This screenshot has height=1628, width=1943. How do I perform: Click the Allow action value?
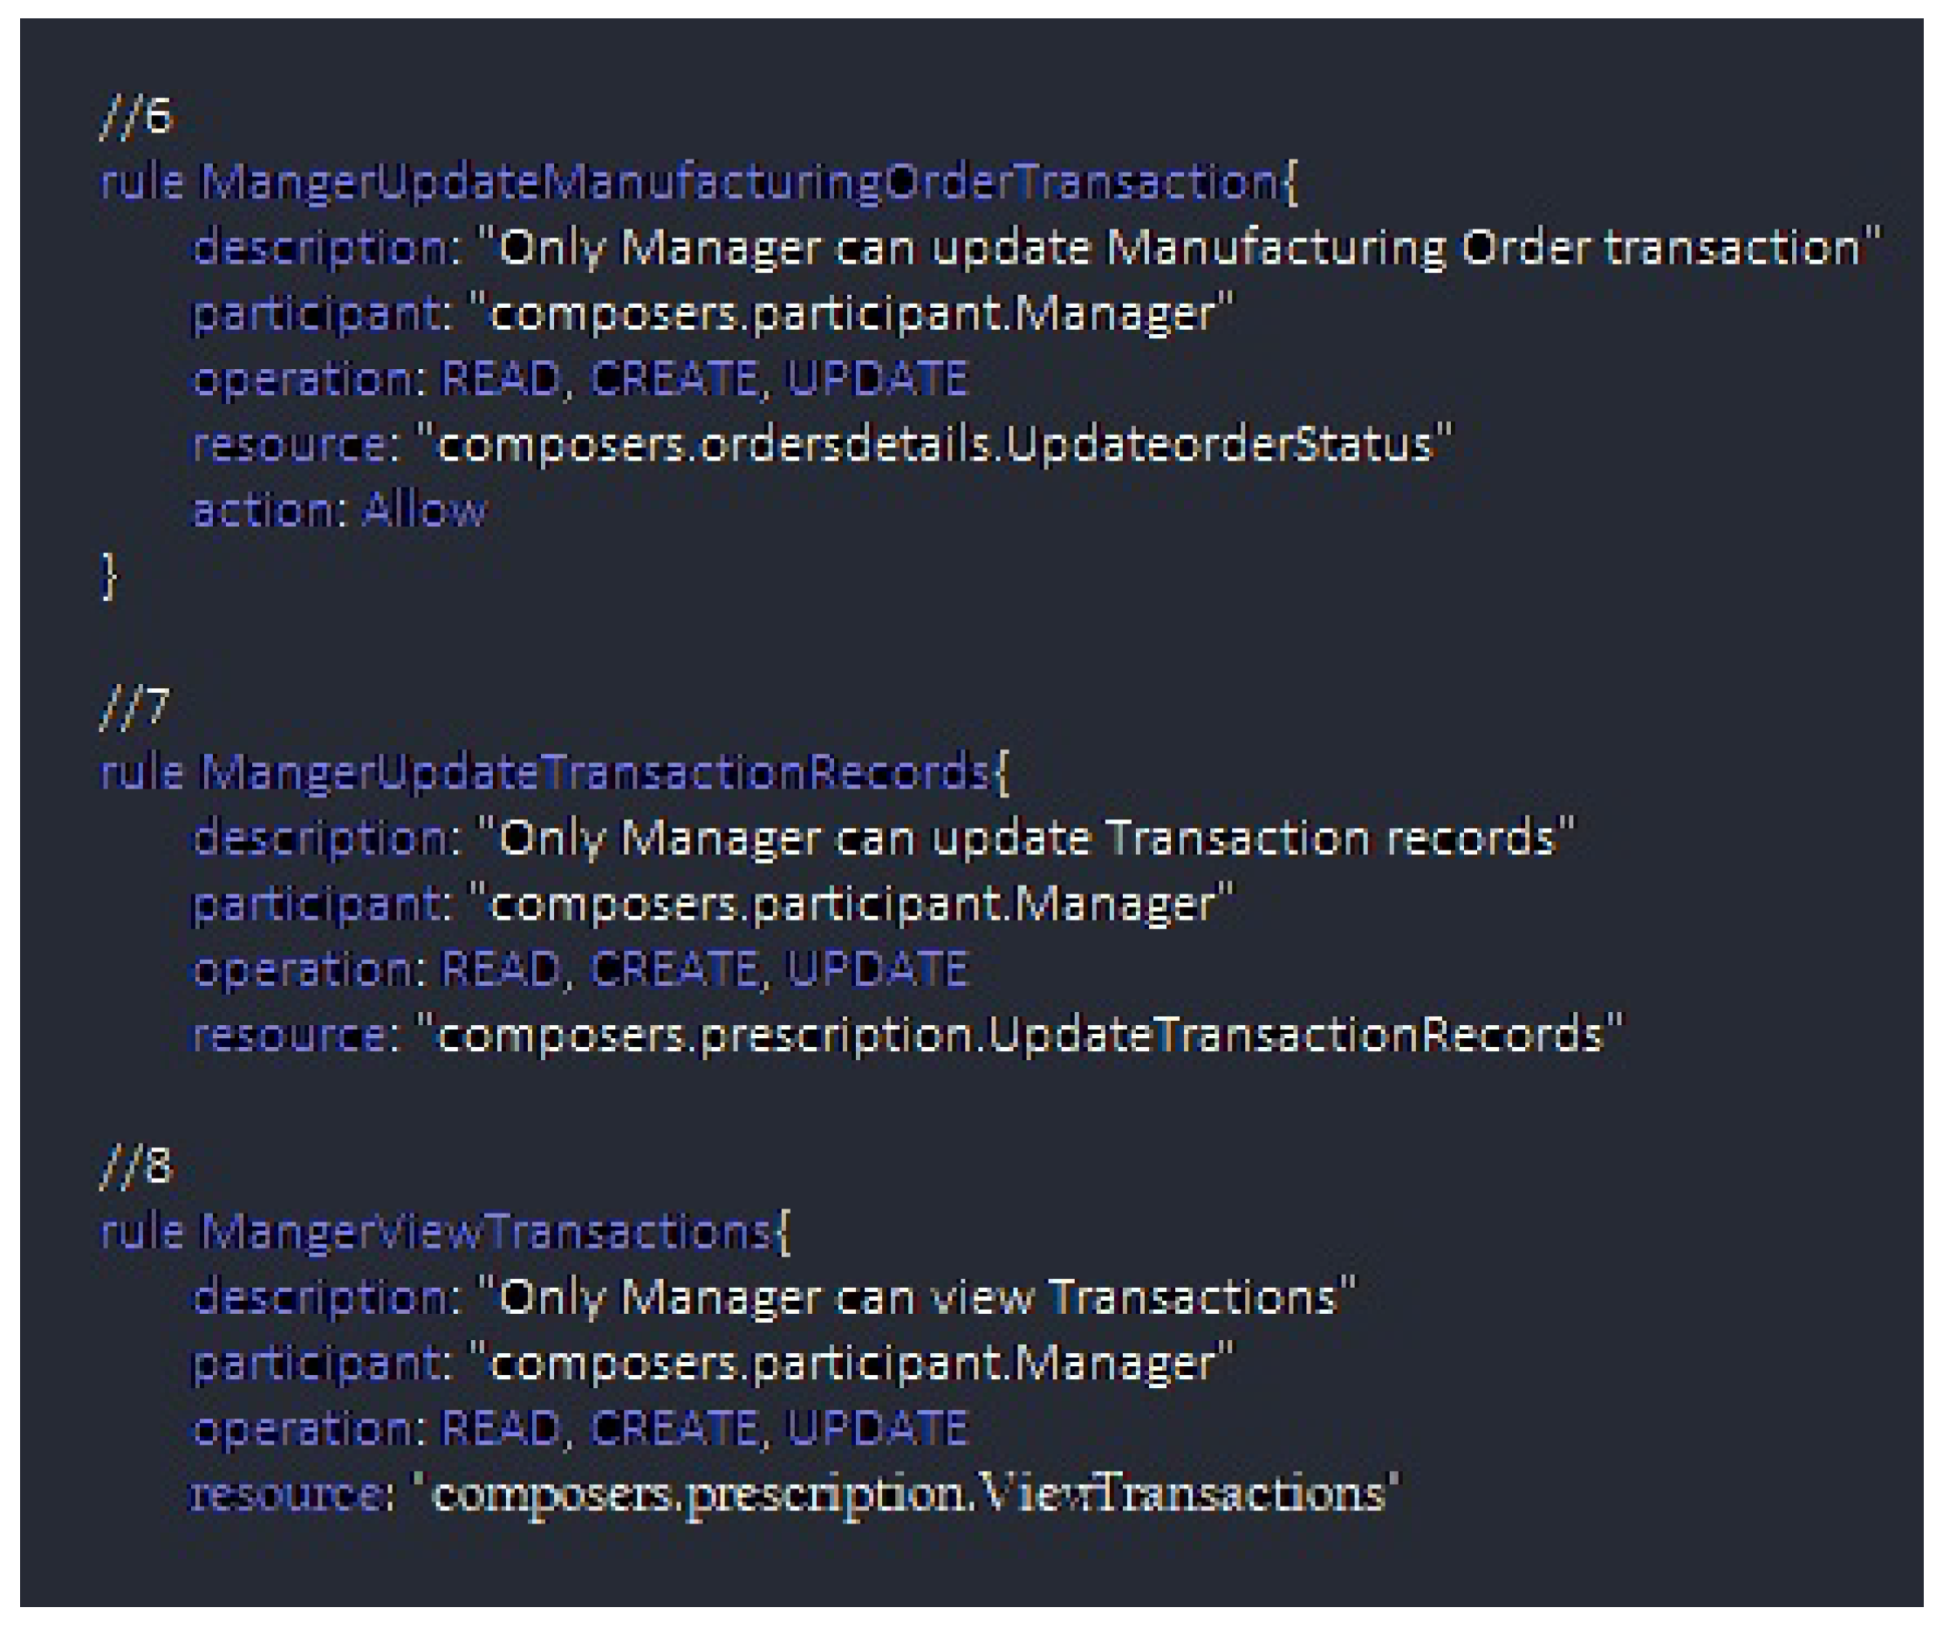[423, 510]
